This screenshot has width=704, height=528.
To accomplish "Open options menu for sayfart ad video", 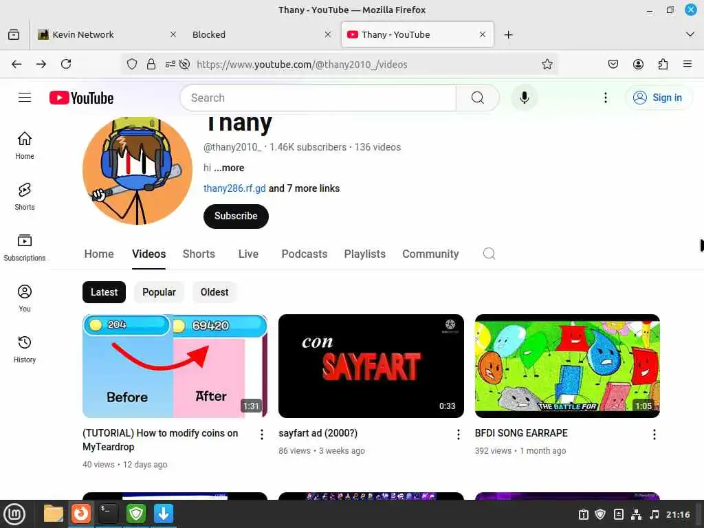I will (458, 434).
